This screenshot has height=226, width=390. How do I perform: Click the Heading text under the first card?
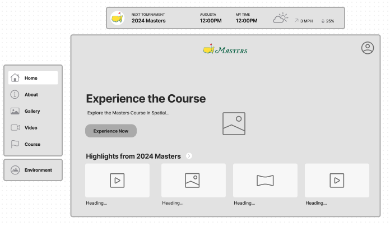[96, 203]
